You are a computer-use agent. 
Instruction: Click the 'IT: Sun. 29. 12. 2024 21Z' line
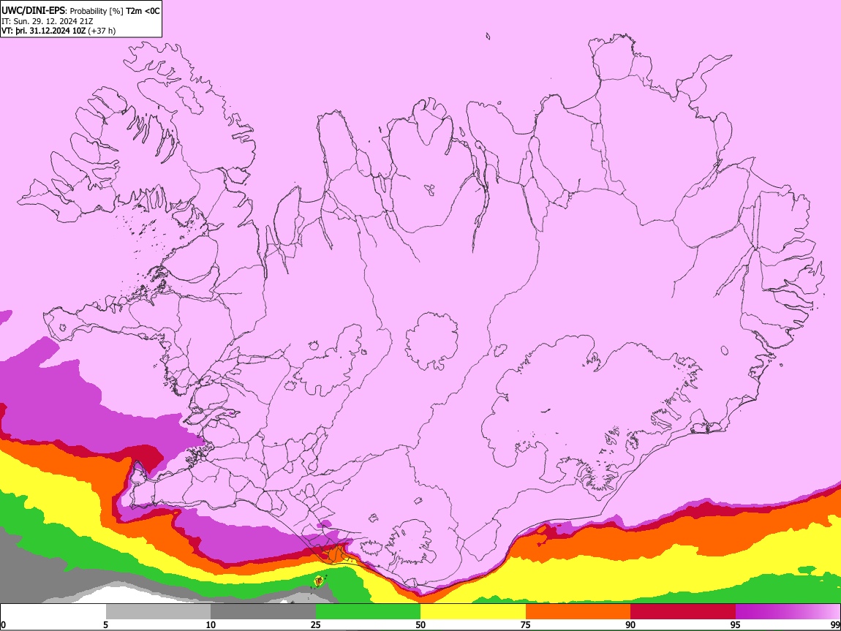point(48,21)
